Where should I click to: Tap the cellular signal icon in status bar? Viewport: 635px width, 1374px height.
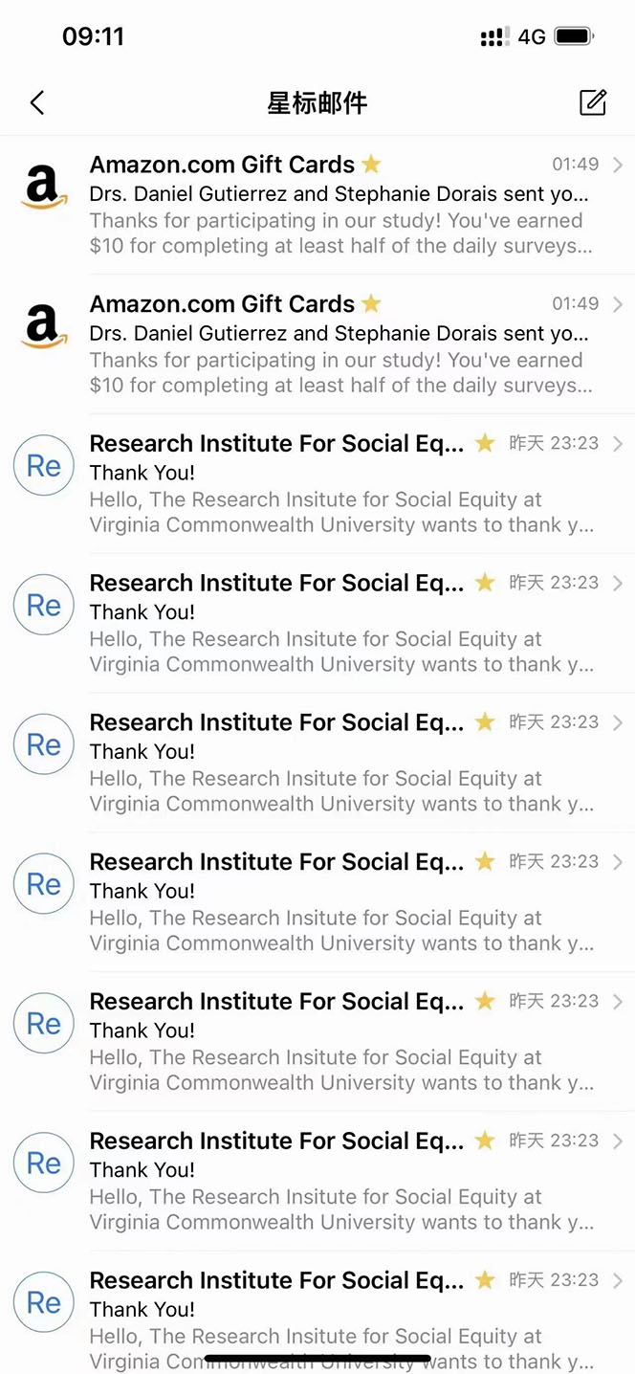[x=494, y=37]
